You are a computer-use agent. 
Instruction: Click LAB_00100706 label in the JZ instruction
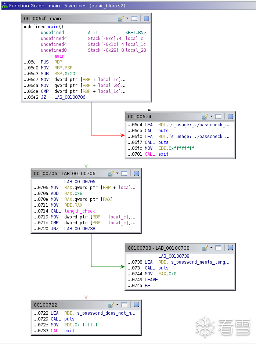[x=70, y=97]
